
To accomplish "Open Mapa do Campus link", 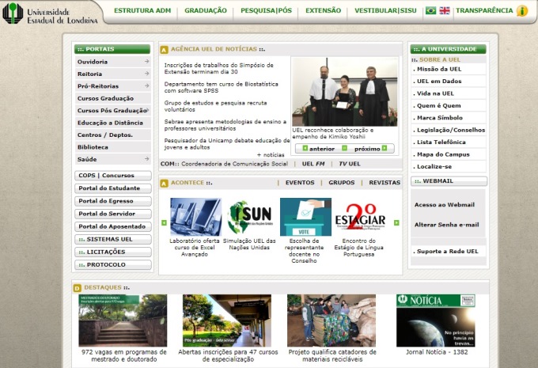I will pyautogui.click(x=441, y=154).
